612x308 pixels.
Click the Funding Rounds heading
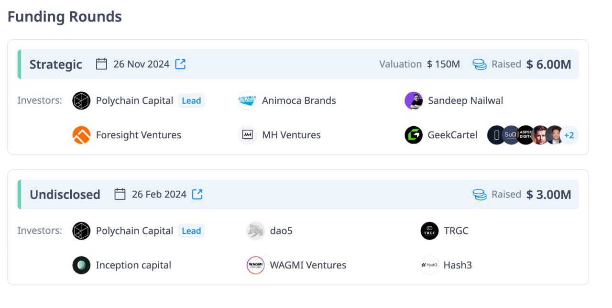tap(65, 17)
